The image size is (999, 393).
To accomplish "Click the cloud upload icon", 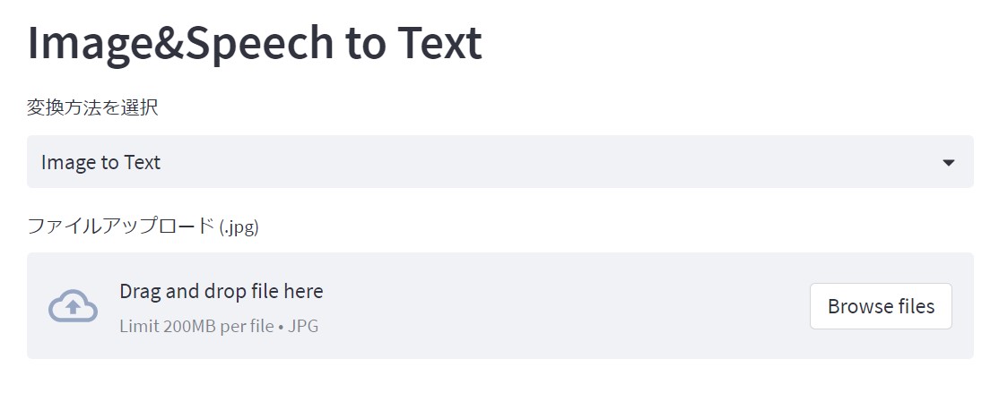I will point(73,306).
